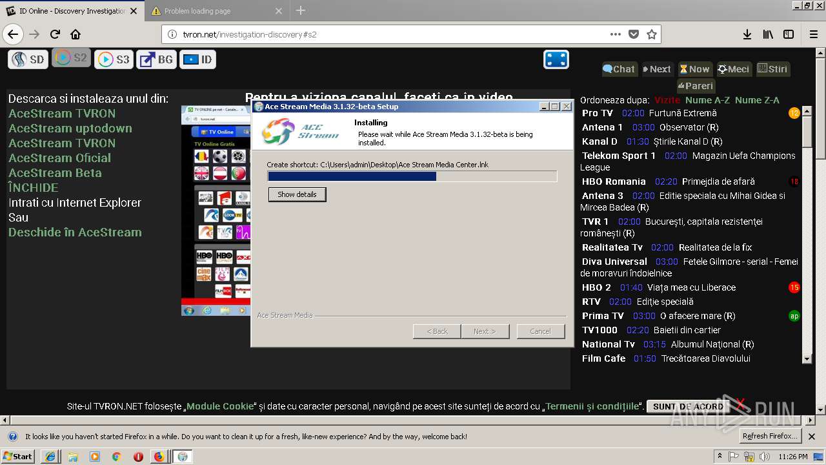Screen dimensions: 826x465
Task: Reload the current page
Action: [x=55, y=34]
